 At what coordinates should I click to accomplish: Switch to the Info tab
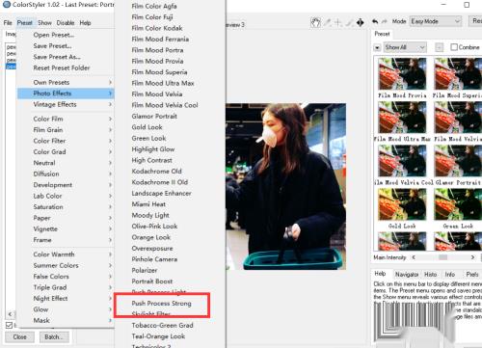tap(450, 274)
